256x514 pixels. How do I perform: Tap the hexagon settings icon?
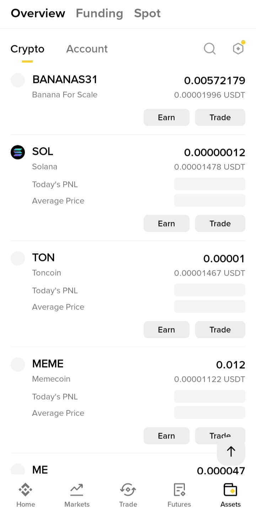(x=238, y=48)
